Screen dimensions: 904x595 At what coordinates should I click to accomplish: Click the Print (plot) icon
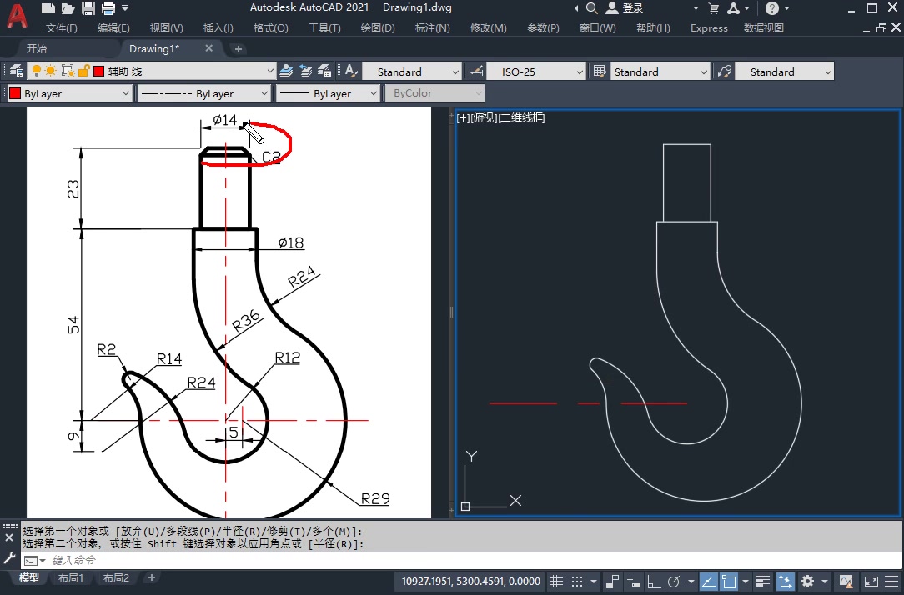click(x=108, y=8)
